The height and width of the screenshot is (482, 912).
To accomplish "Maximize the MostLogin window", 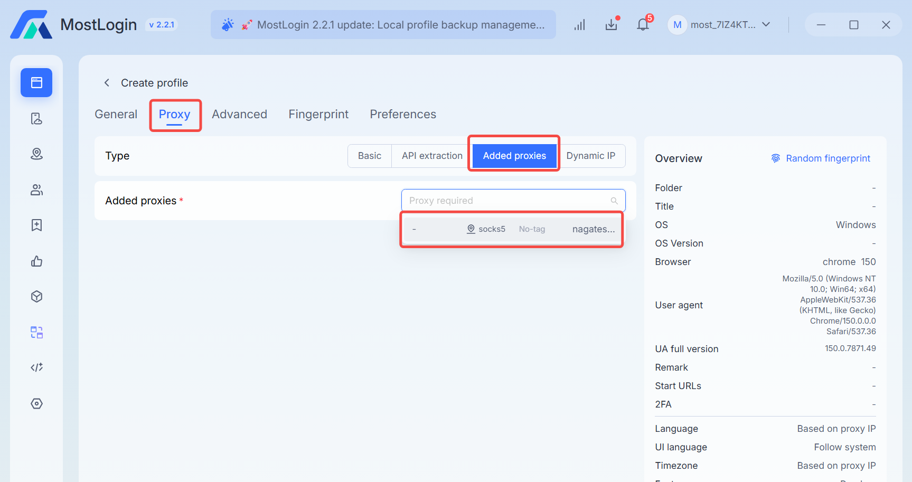I will point(854,25).
